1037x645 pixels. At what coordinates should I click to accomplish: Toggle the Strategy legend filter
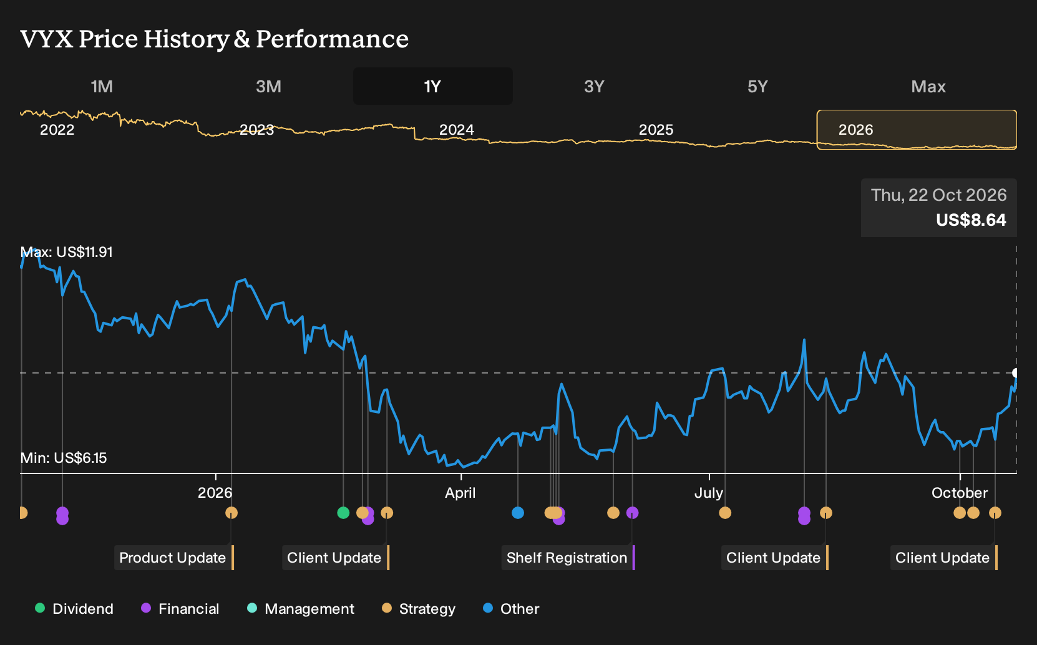(x=419, y=609)
